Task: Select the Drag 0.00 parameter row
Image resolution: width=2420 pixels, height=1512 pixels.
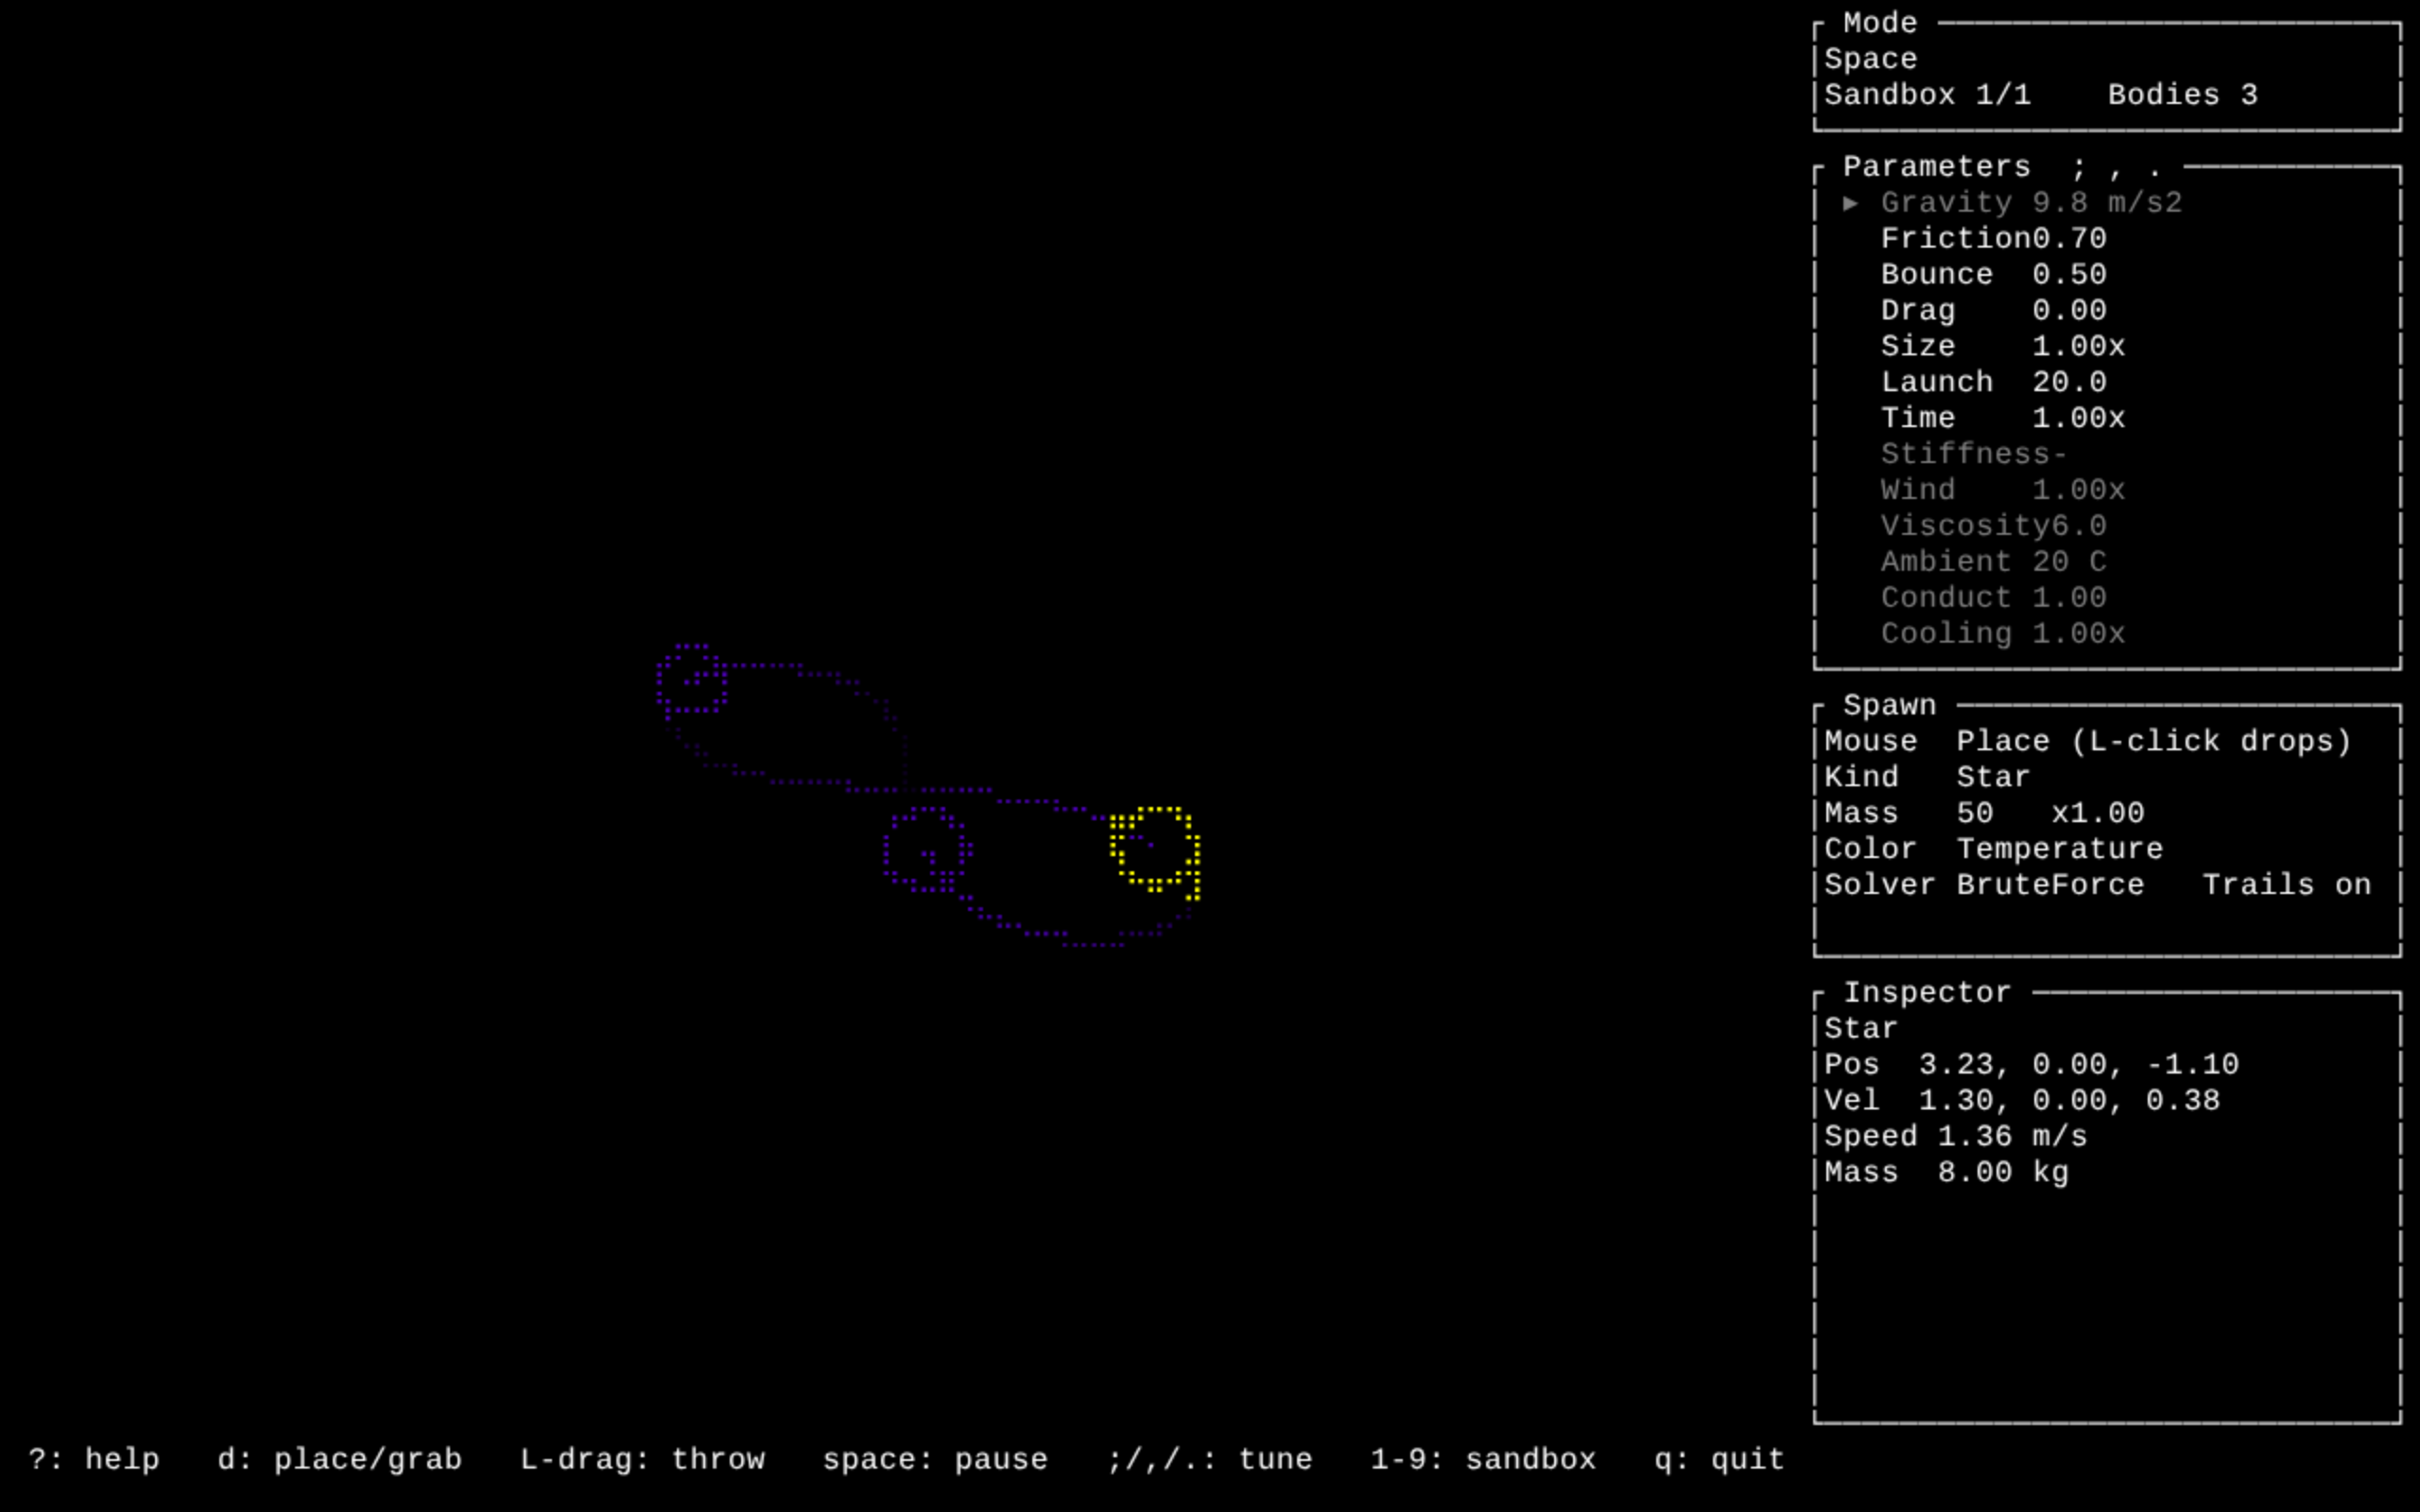Action: (x=1993, y=311)
